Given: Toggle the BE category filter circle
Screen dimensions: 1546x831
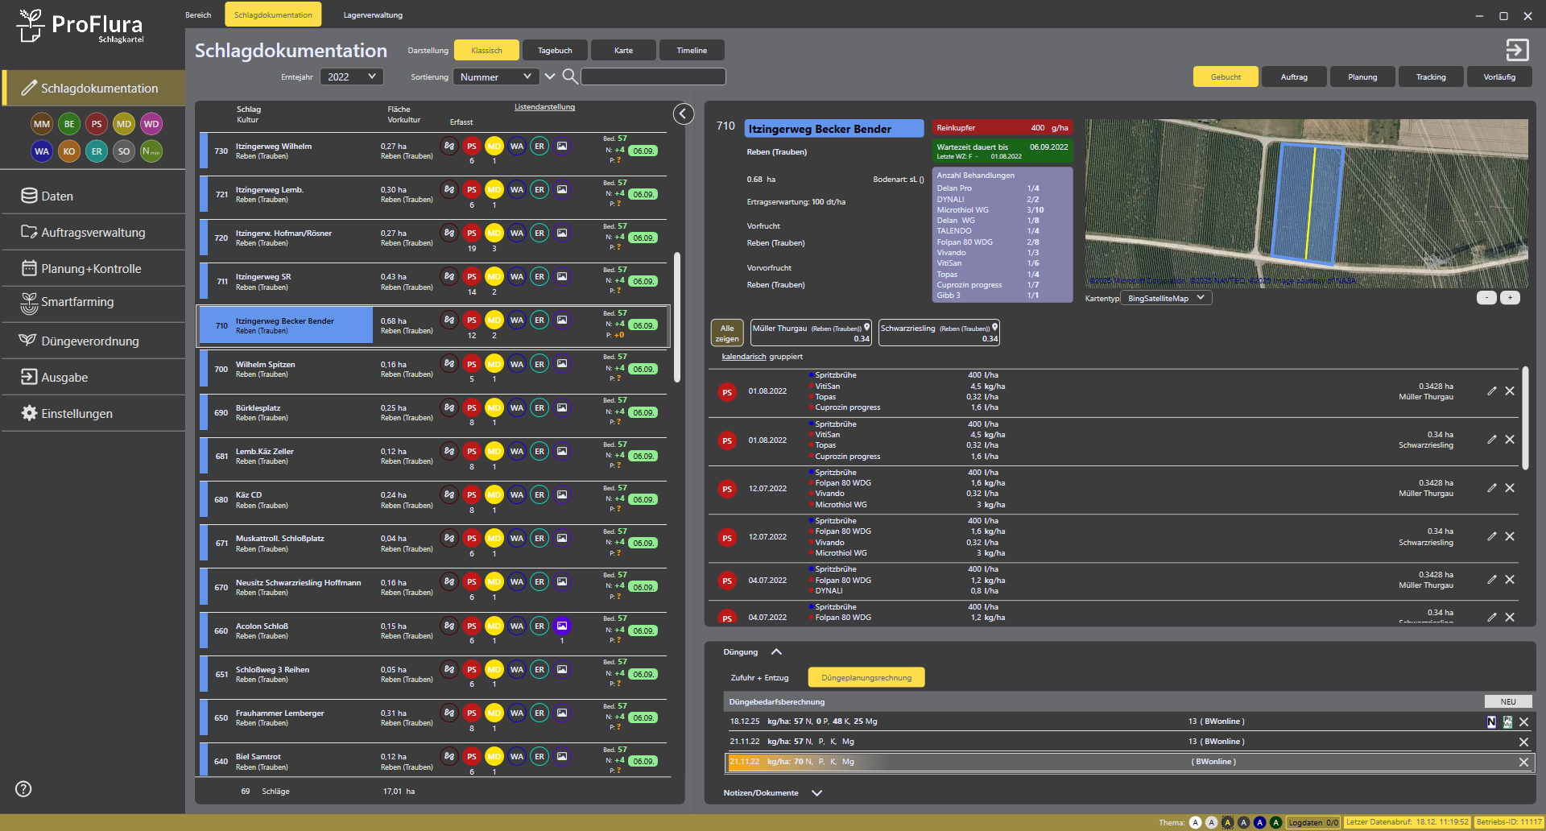Looking at the screenshot, I should (x=69, y=124).
